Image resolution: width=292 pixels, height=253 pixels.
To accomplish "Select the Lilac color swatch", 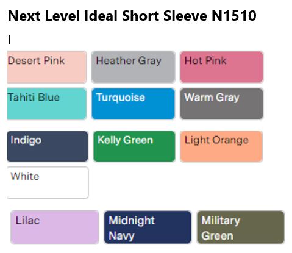I will coord(55,227).
